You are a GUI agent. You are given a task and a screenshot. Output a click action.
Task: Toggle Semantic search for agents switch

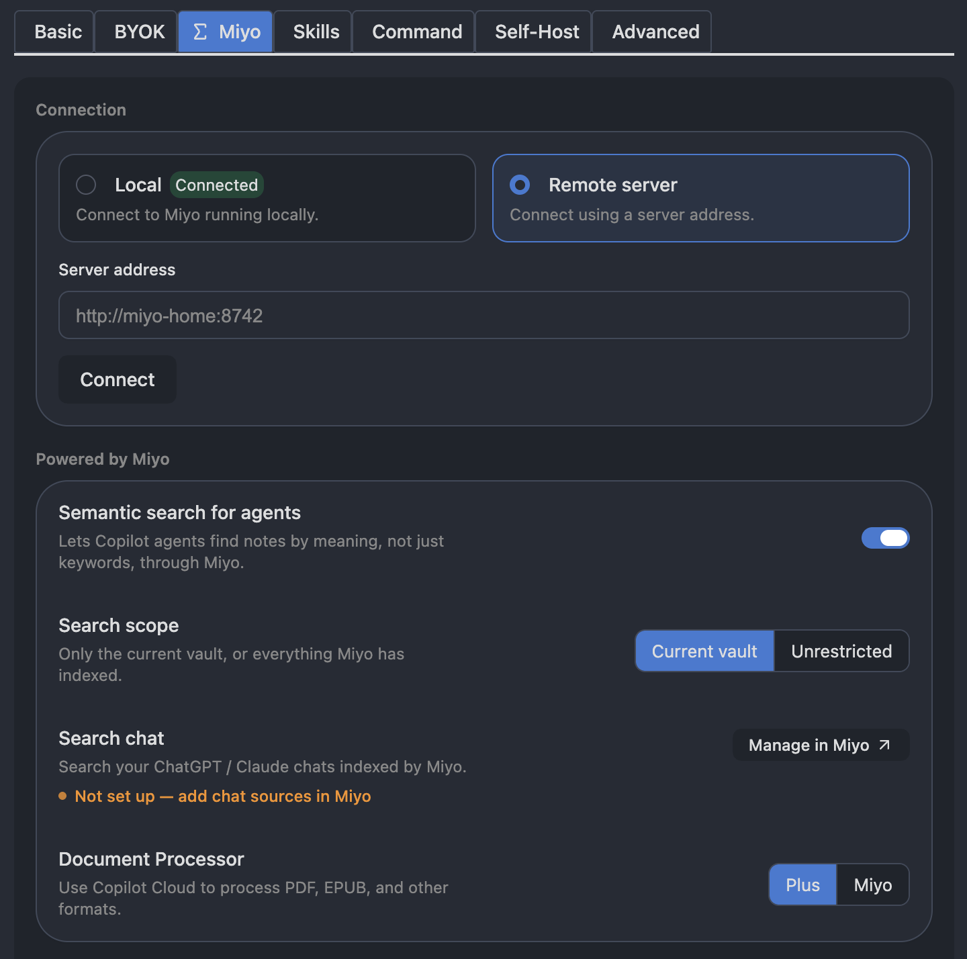click(885, 538)
